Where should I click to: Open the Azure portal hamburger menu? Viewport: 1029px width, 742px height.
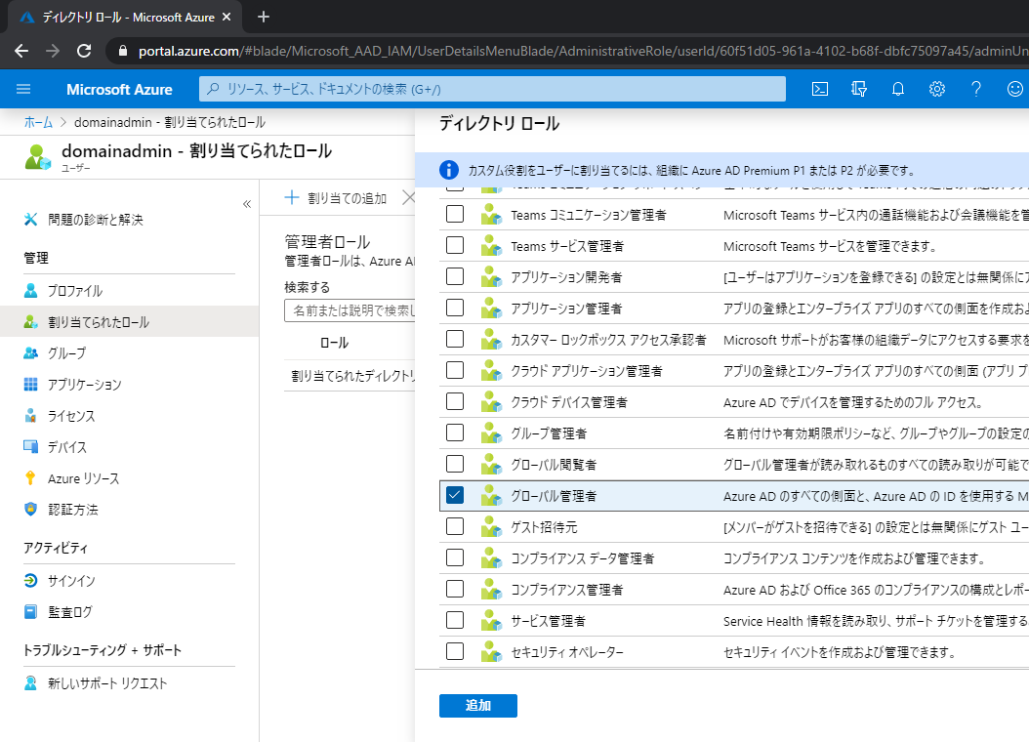coord(23,89)
